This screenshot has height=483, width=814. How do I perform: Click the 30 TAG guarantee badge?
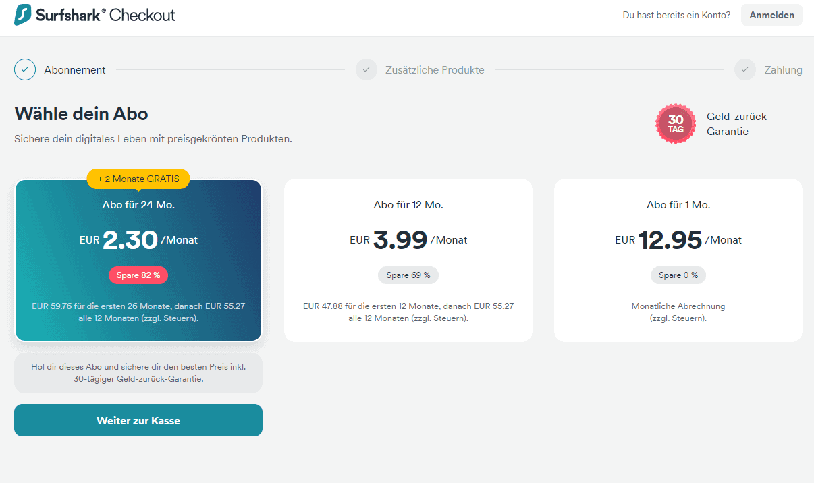click(676, 124)
